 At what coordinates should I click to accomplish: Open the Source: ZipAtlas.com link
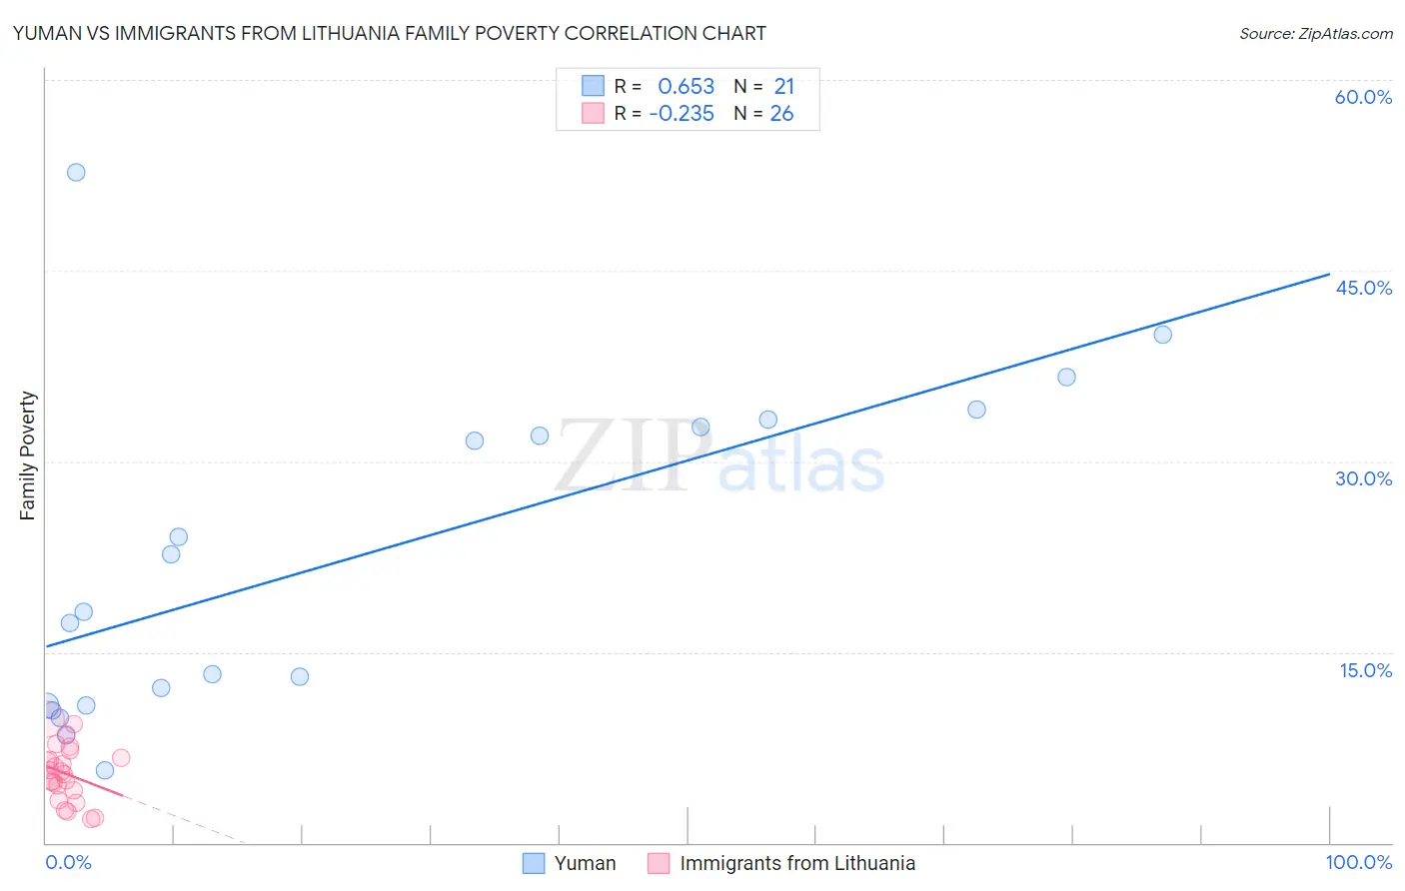[1316, 33]
